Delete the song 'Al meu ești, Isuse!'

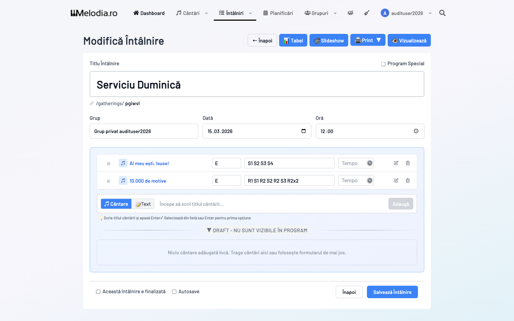click(408, 163)
